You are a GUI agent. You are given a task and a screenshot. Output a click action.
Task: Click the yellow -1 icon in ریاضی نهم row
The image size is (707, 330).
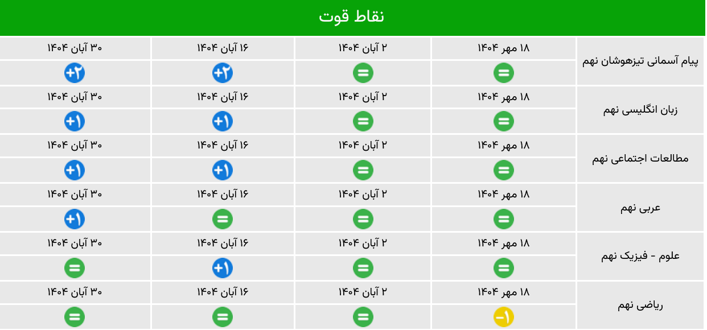[x=503, y=317]
